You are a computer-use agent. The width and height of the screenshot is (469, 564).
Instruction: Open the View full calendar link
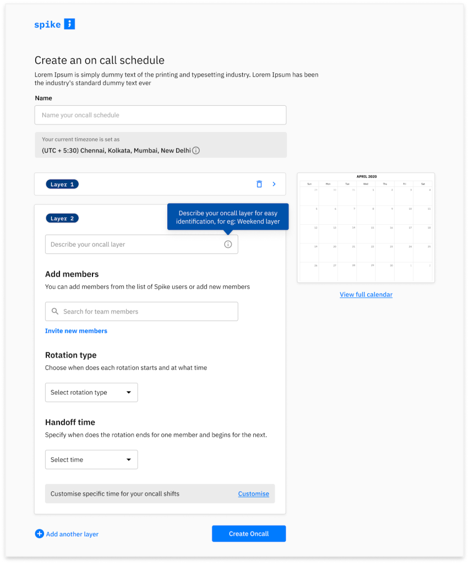tap(366, 295)
